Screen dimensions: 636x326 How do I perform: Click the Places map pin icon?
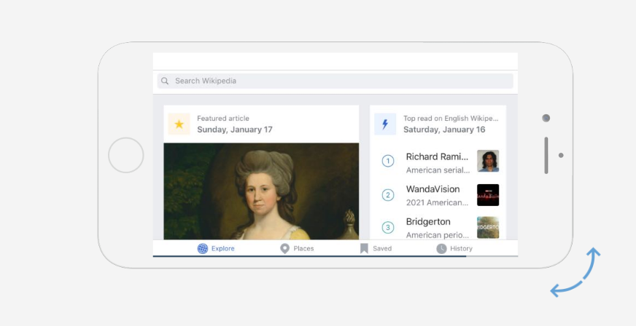tap(284, 248)
